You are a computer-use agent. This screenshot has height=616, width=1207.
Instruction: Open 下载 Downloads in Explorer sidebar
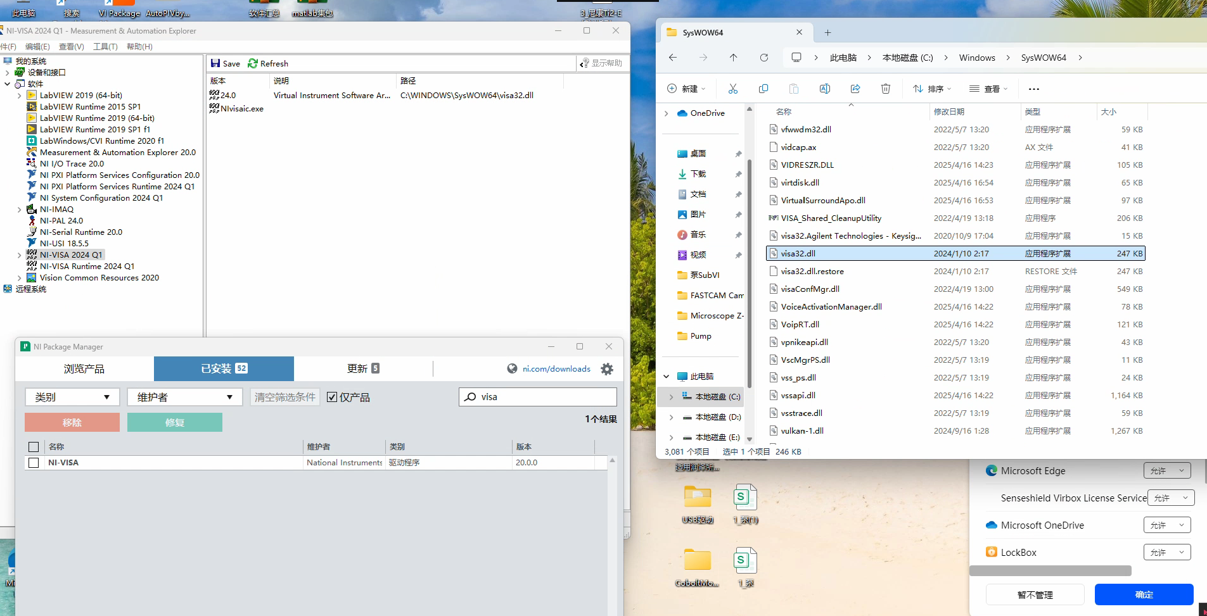coord(698,173)
